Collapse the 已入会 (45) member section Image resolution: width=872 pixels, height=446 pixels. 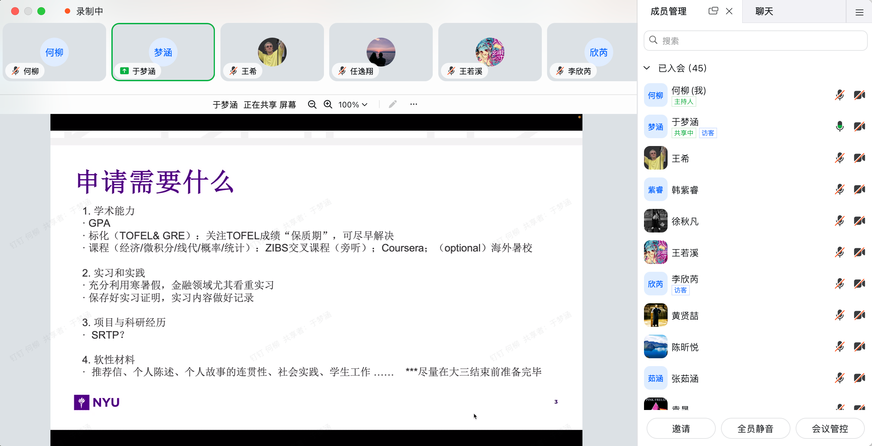647,68
